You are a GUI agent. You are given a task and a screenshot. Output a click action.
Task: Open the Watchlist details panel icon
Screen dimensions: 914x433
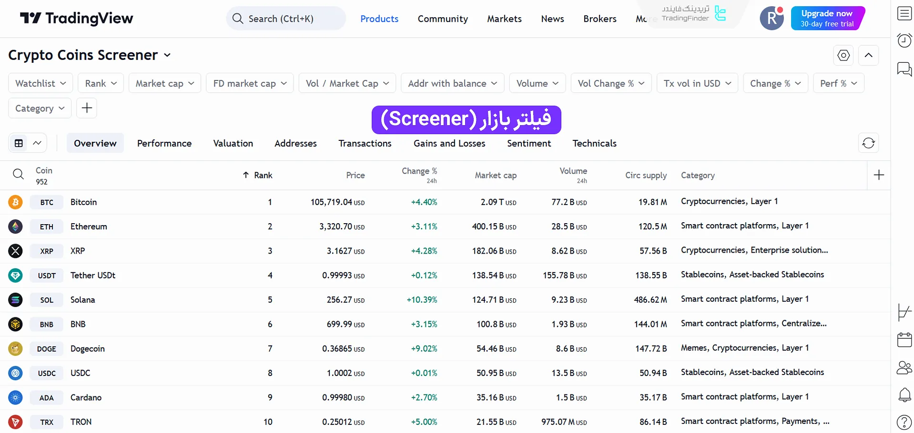coord(904,13)
